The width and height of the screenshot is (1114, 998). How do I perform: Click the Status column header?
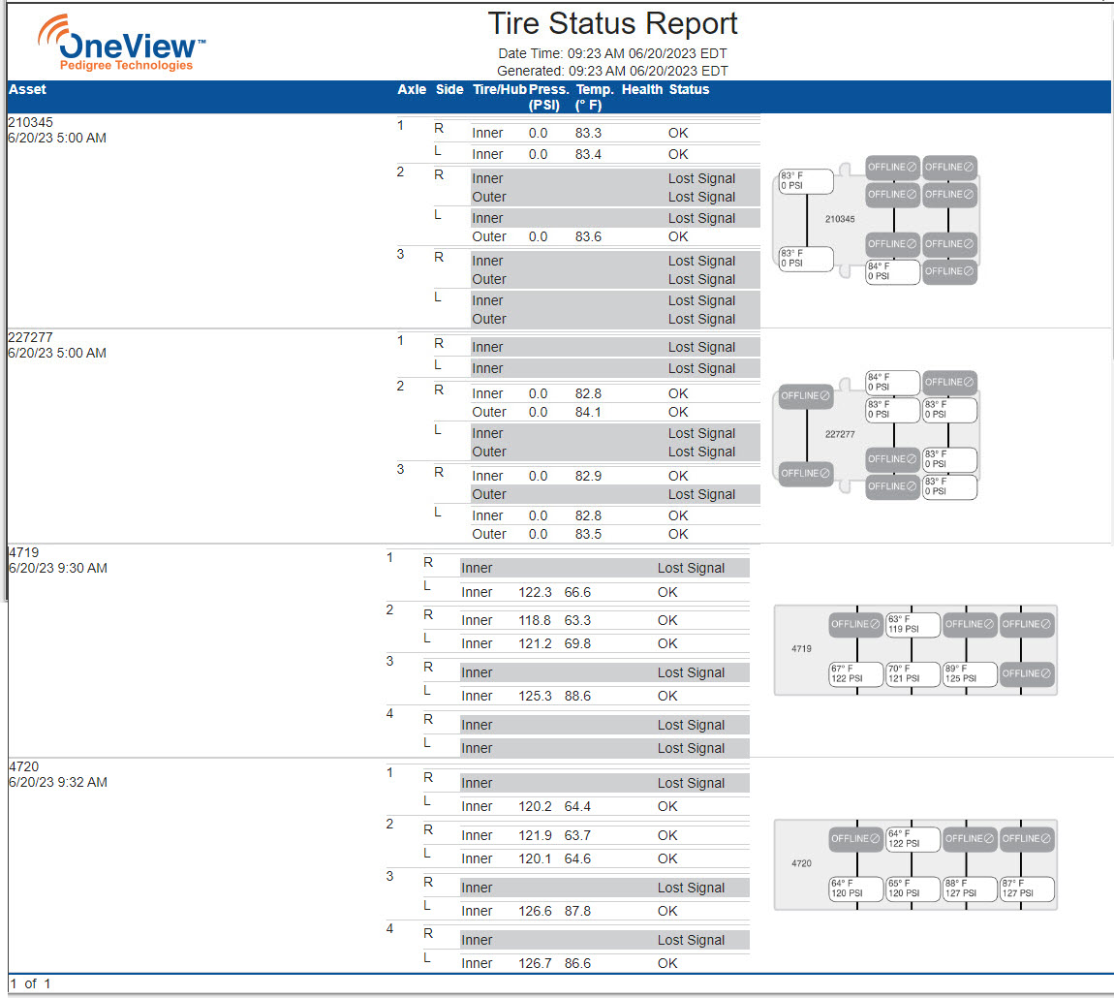pyautogui.click(x=689, y=90)
